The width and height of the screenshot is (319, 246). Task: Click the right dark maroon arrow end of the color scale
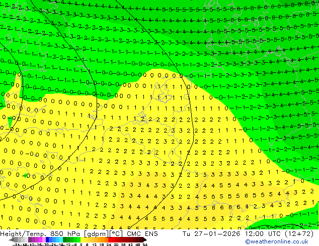point(145,240)
